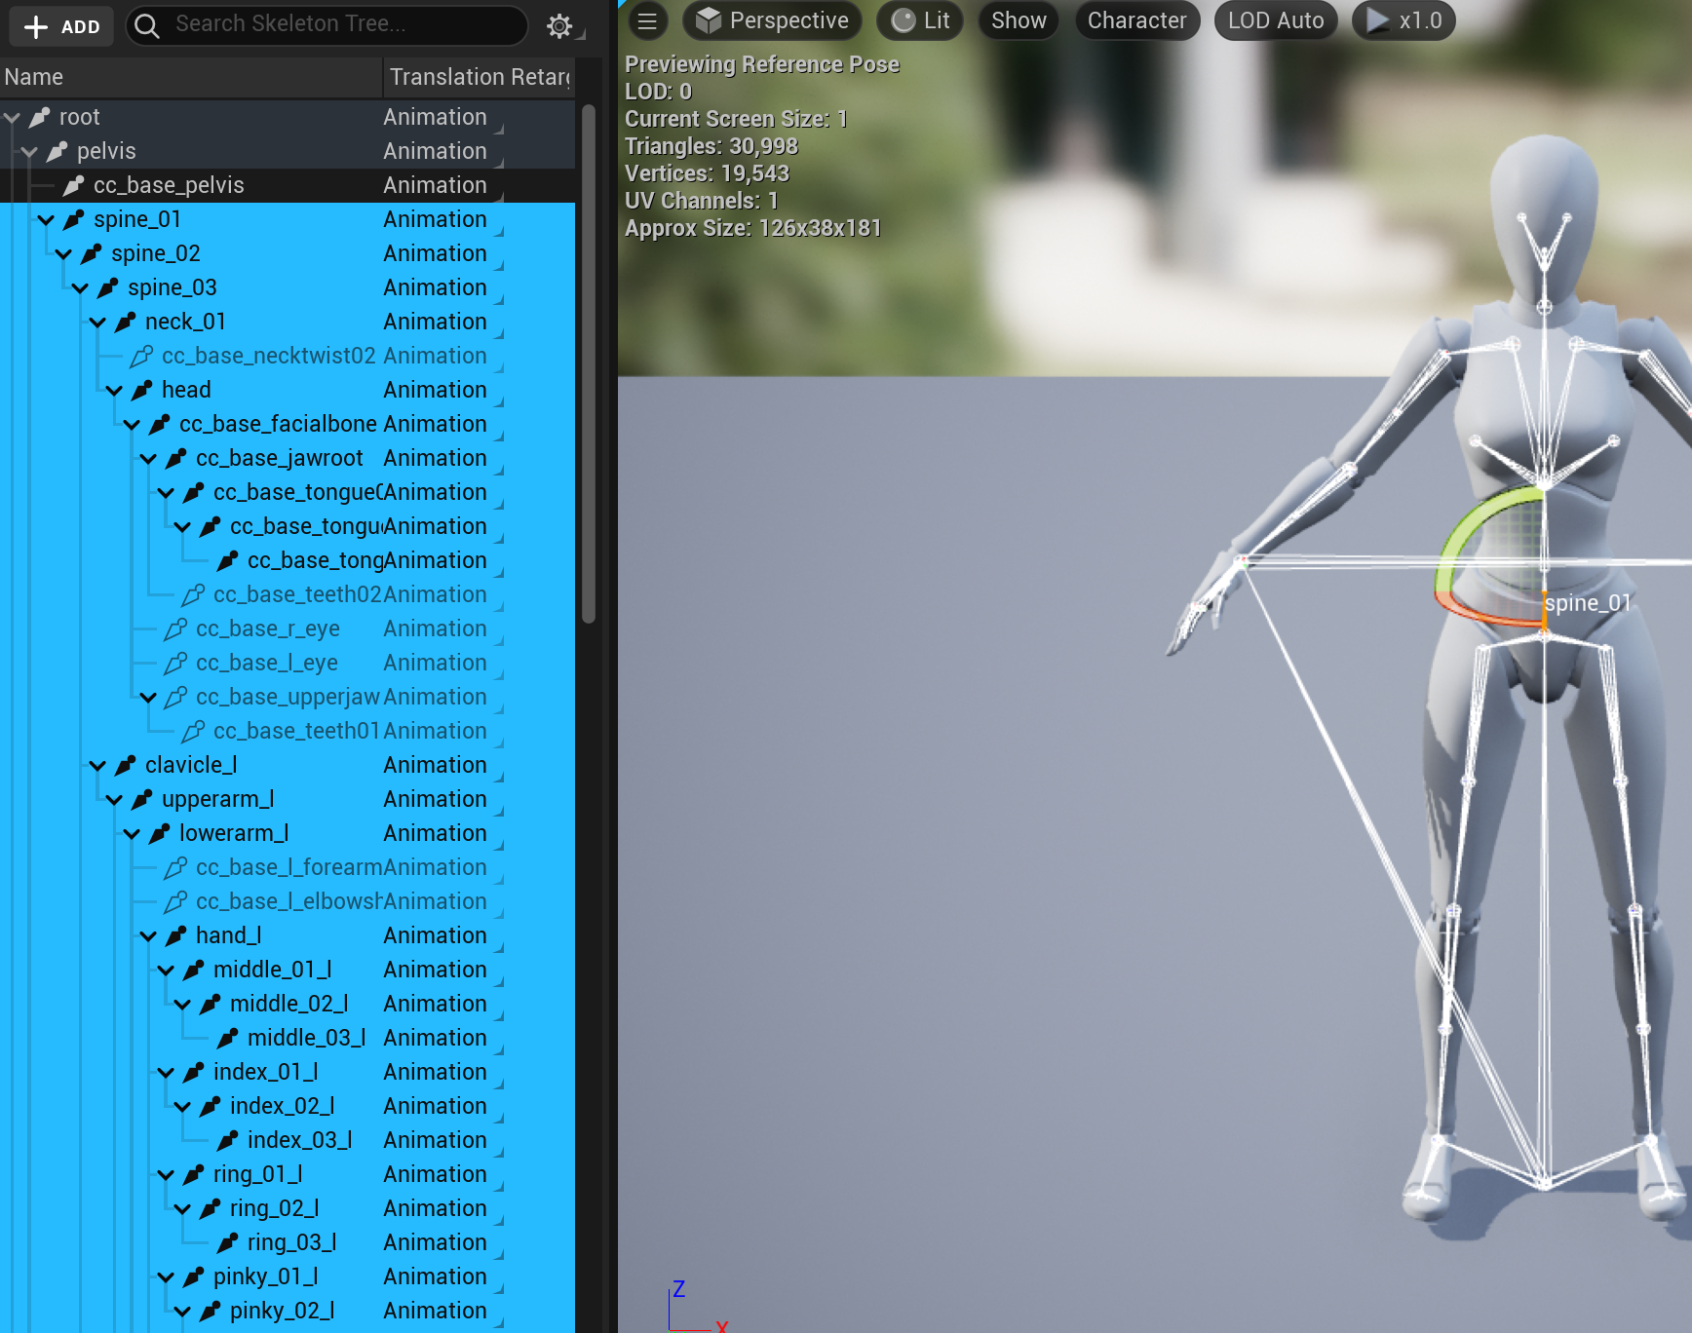Click the clavicle_l bone icon
1692x1333 pixels.
126,766
